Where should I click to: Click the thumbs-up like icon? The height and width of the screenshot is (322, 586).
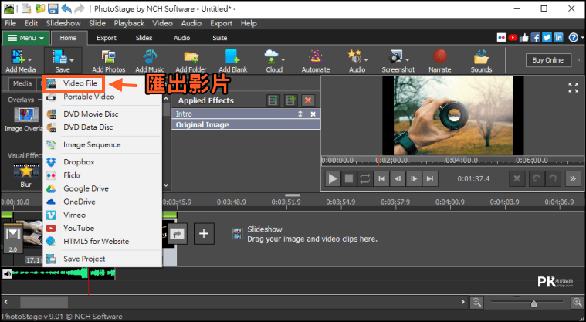524,37
